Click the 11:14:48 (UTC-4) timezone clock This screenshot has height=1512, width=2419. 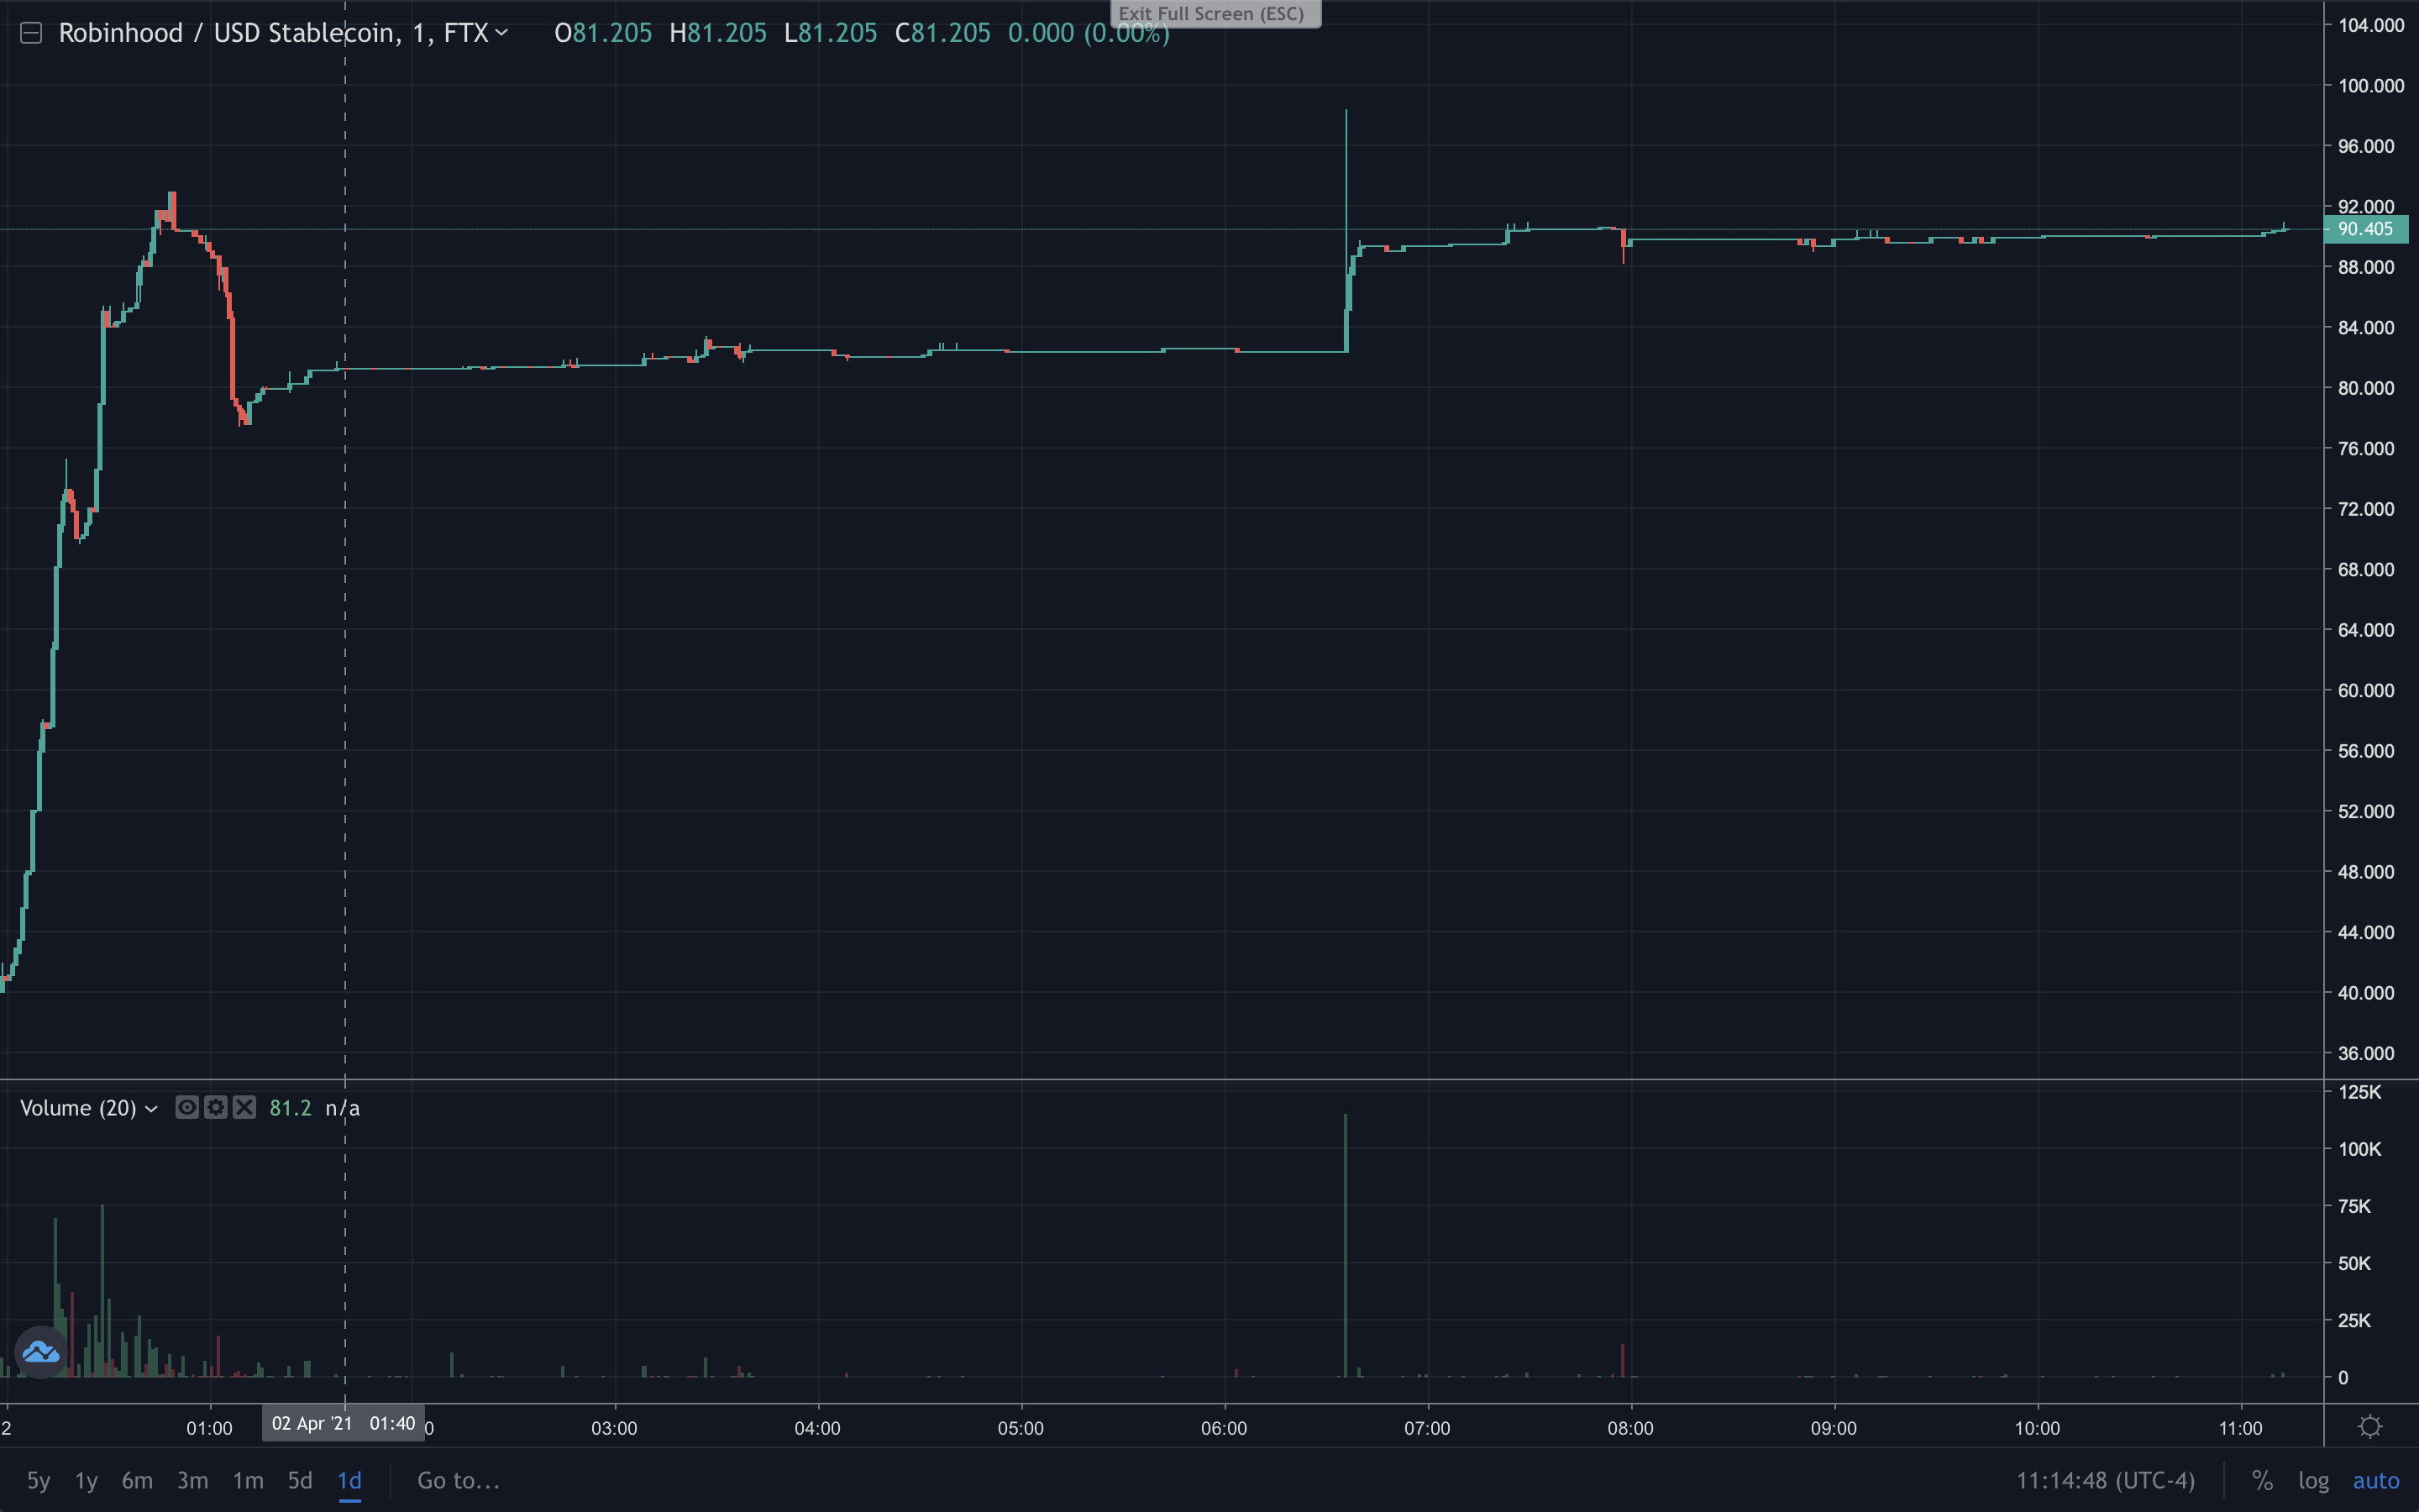coord(2105,1480)
